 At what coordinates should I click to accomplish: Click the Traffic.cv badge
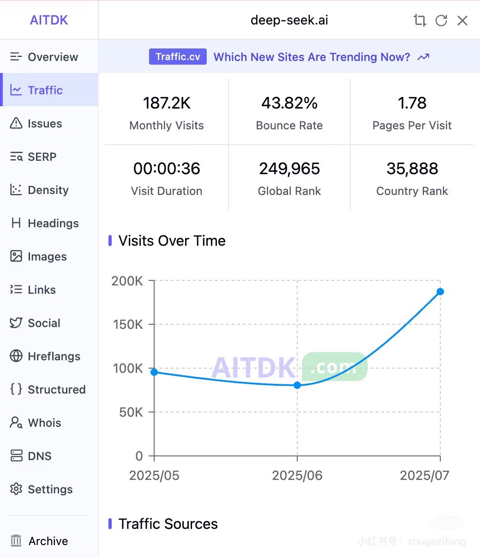178,57
